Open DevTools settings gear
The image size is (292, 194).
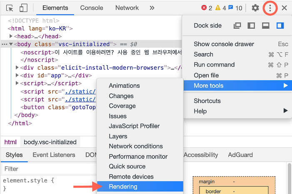pos(255,8)
